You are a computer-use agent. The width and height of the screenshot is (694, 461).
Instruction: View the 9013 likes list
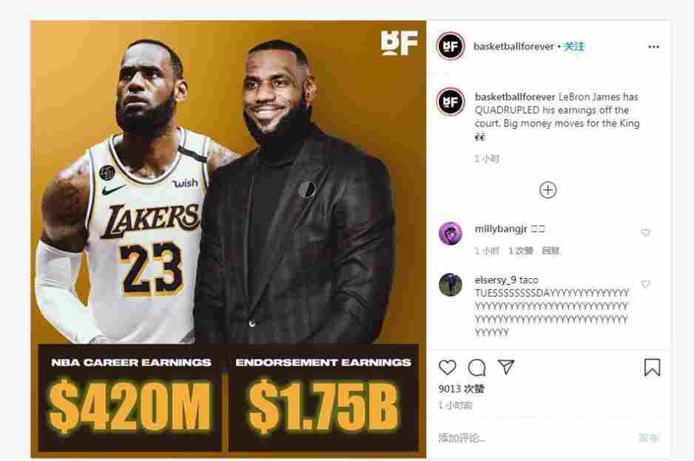point(461,388)
